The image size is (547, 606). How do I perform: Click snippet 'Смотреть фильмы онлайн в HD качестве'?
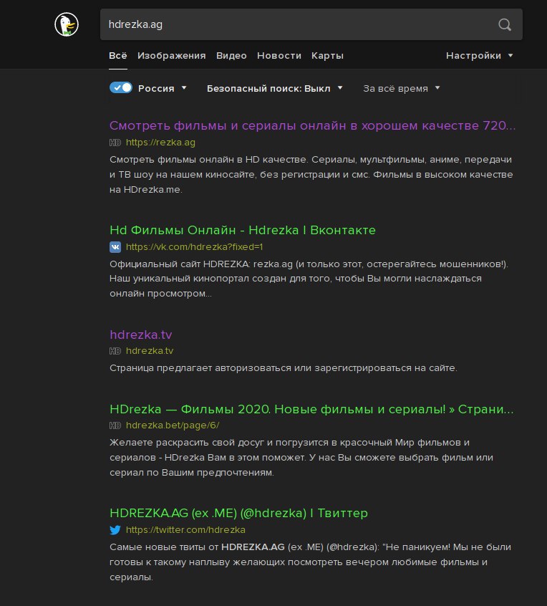point(311,175)
